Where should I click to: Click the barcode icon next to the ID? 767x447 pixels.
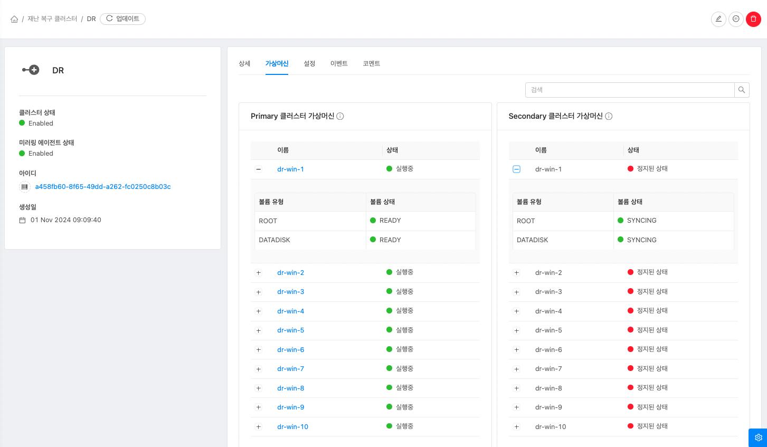pos(25,187)
